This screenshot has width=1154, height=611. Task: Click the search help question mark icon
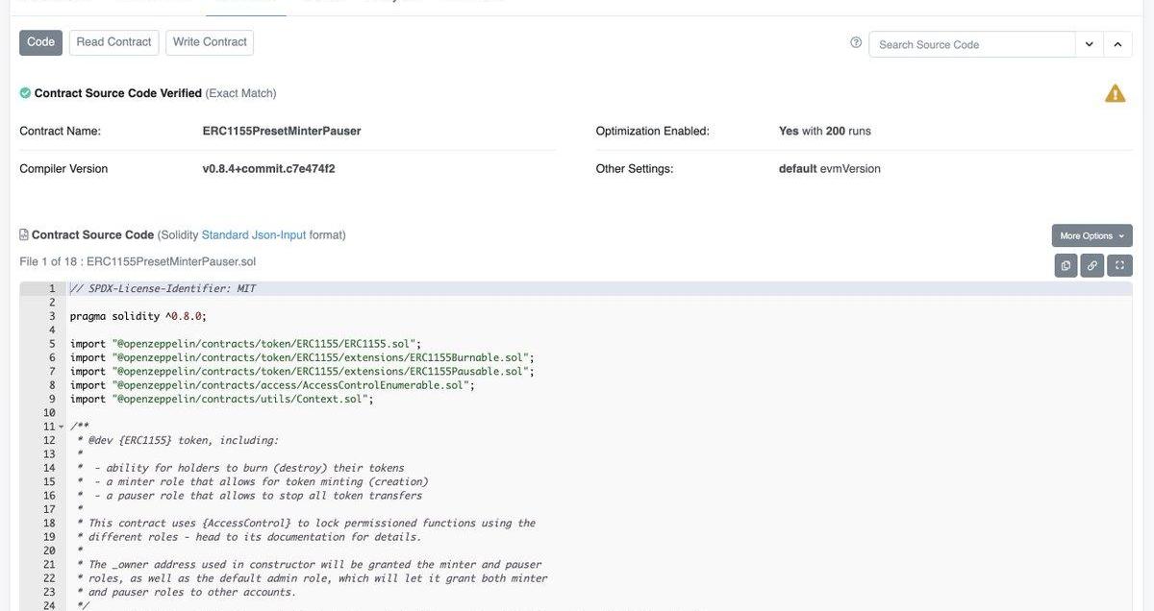[856, 43]
